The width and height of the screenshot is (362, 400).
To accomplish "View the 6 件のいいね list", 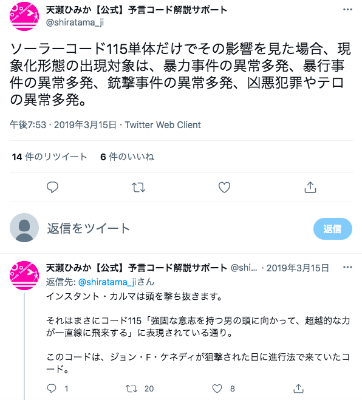I will tap(127, 157).
